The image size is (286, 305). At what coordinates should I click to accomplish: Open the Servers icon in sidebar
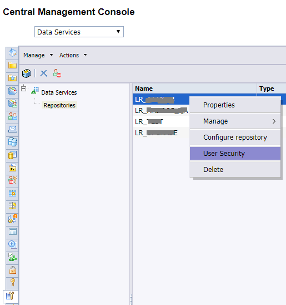pyautogui.click(x=12, y=142)
